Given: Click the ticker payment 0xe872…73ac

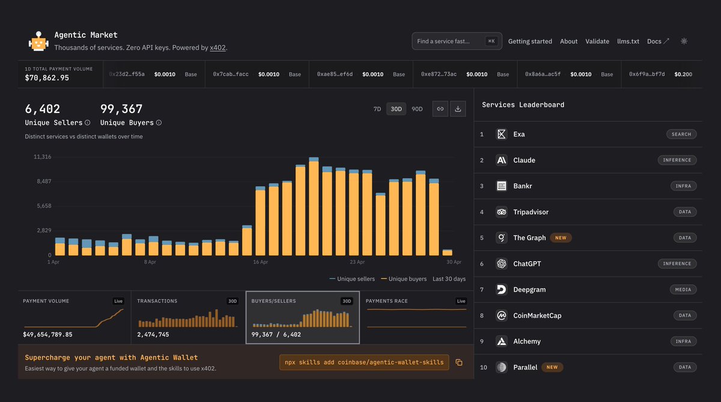Looking at the screenshot, I should point(464,75).
